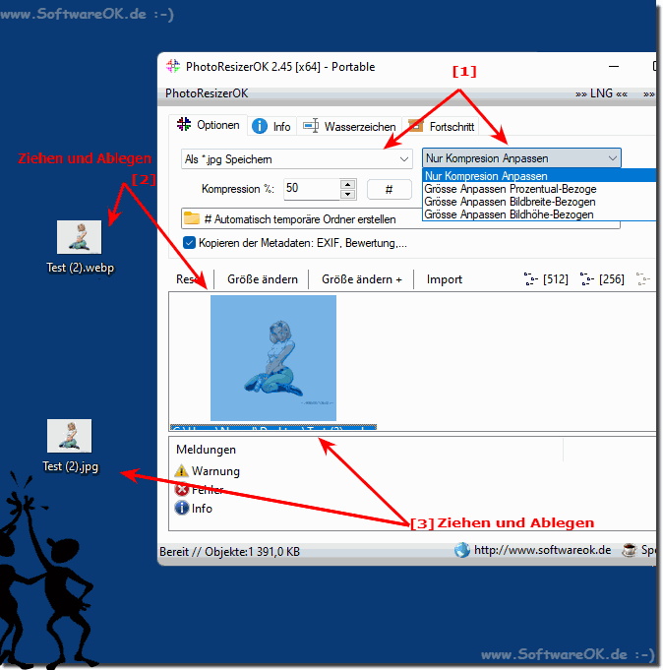663x670 pixels.
Task: Increase compression with up spinner arrow
Action: (x=348, y=184)
